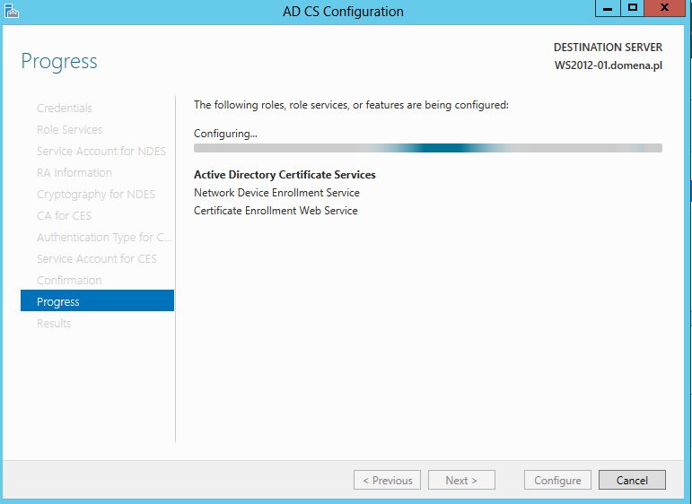Select Service Account for CES step
The image size is (692, 504).
(x=97, y=259)
